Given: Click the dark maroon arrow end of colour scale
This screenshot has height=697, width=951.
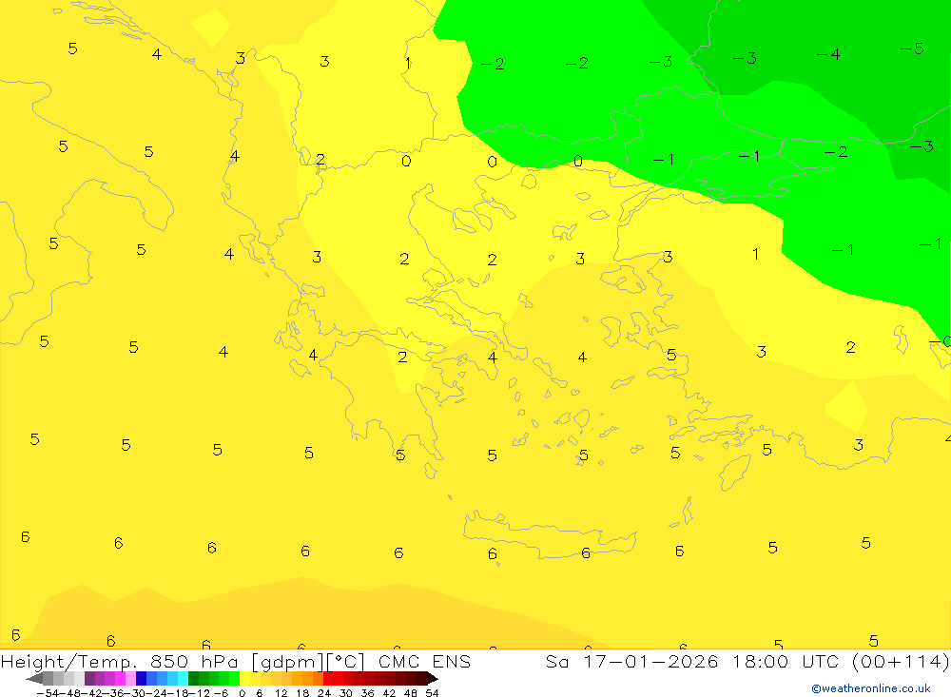Looking at the screenshot, I should [433, 679].
